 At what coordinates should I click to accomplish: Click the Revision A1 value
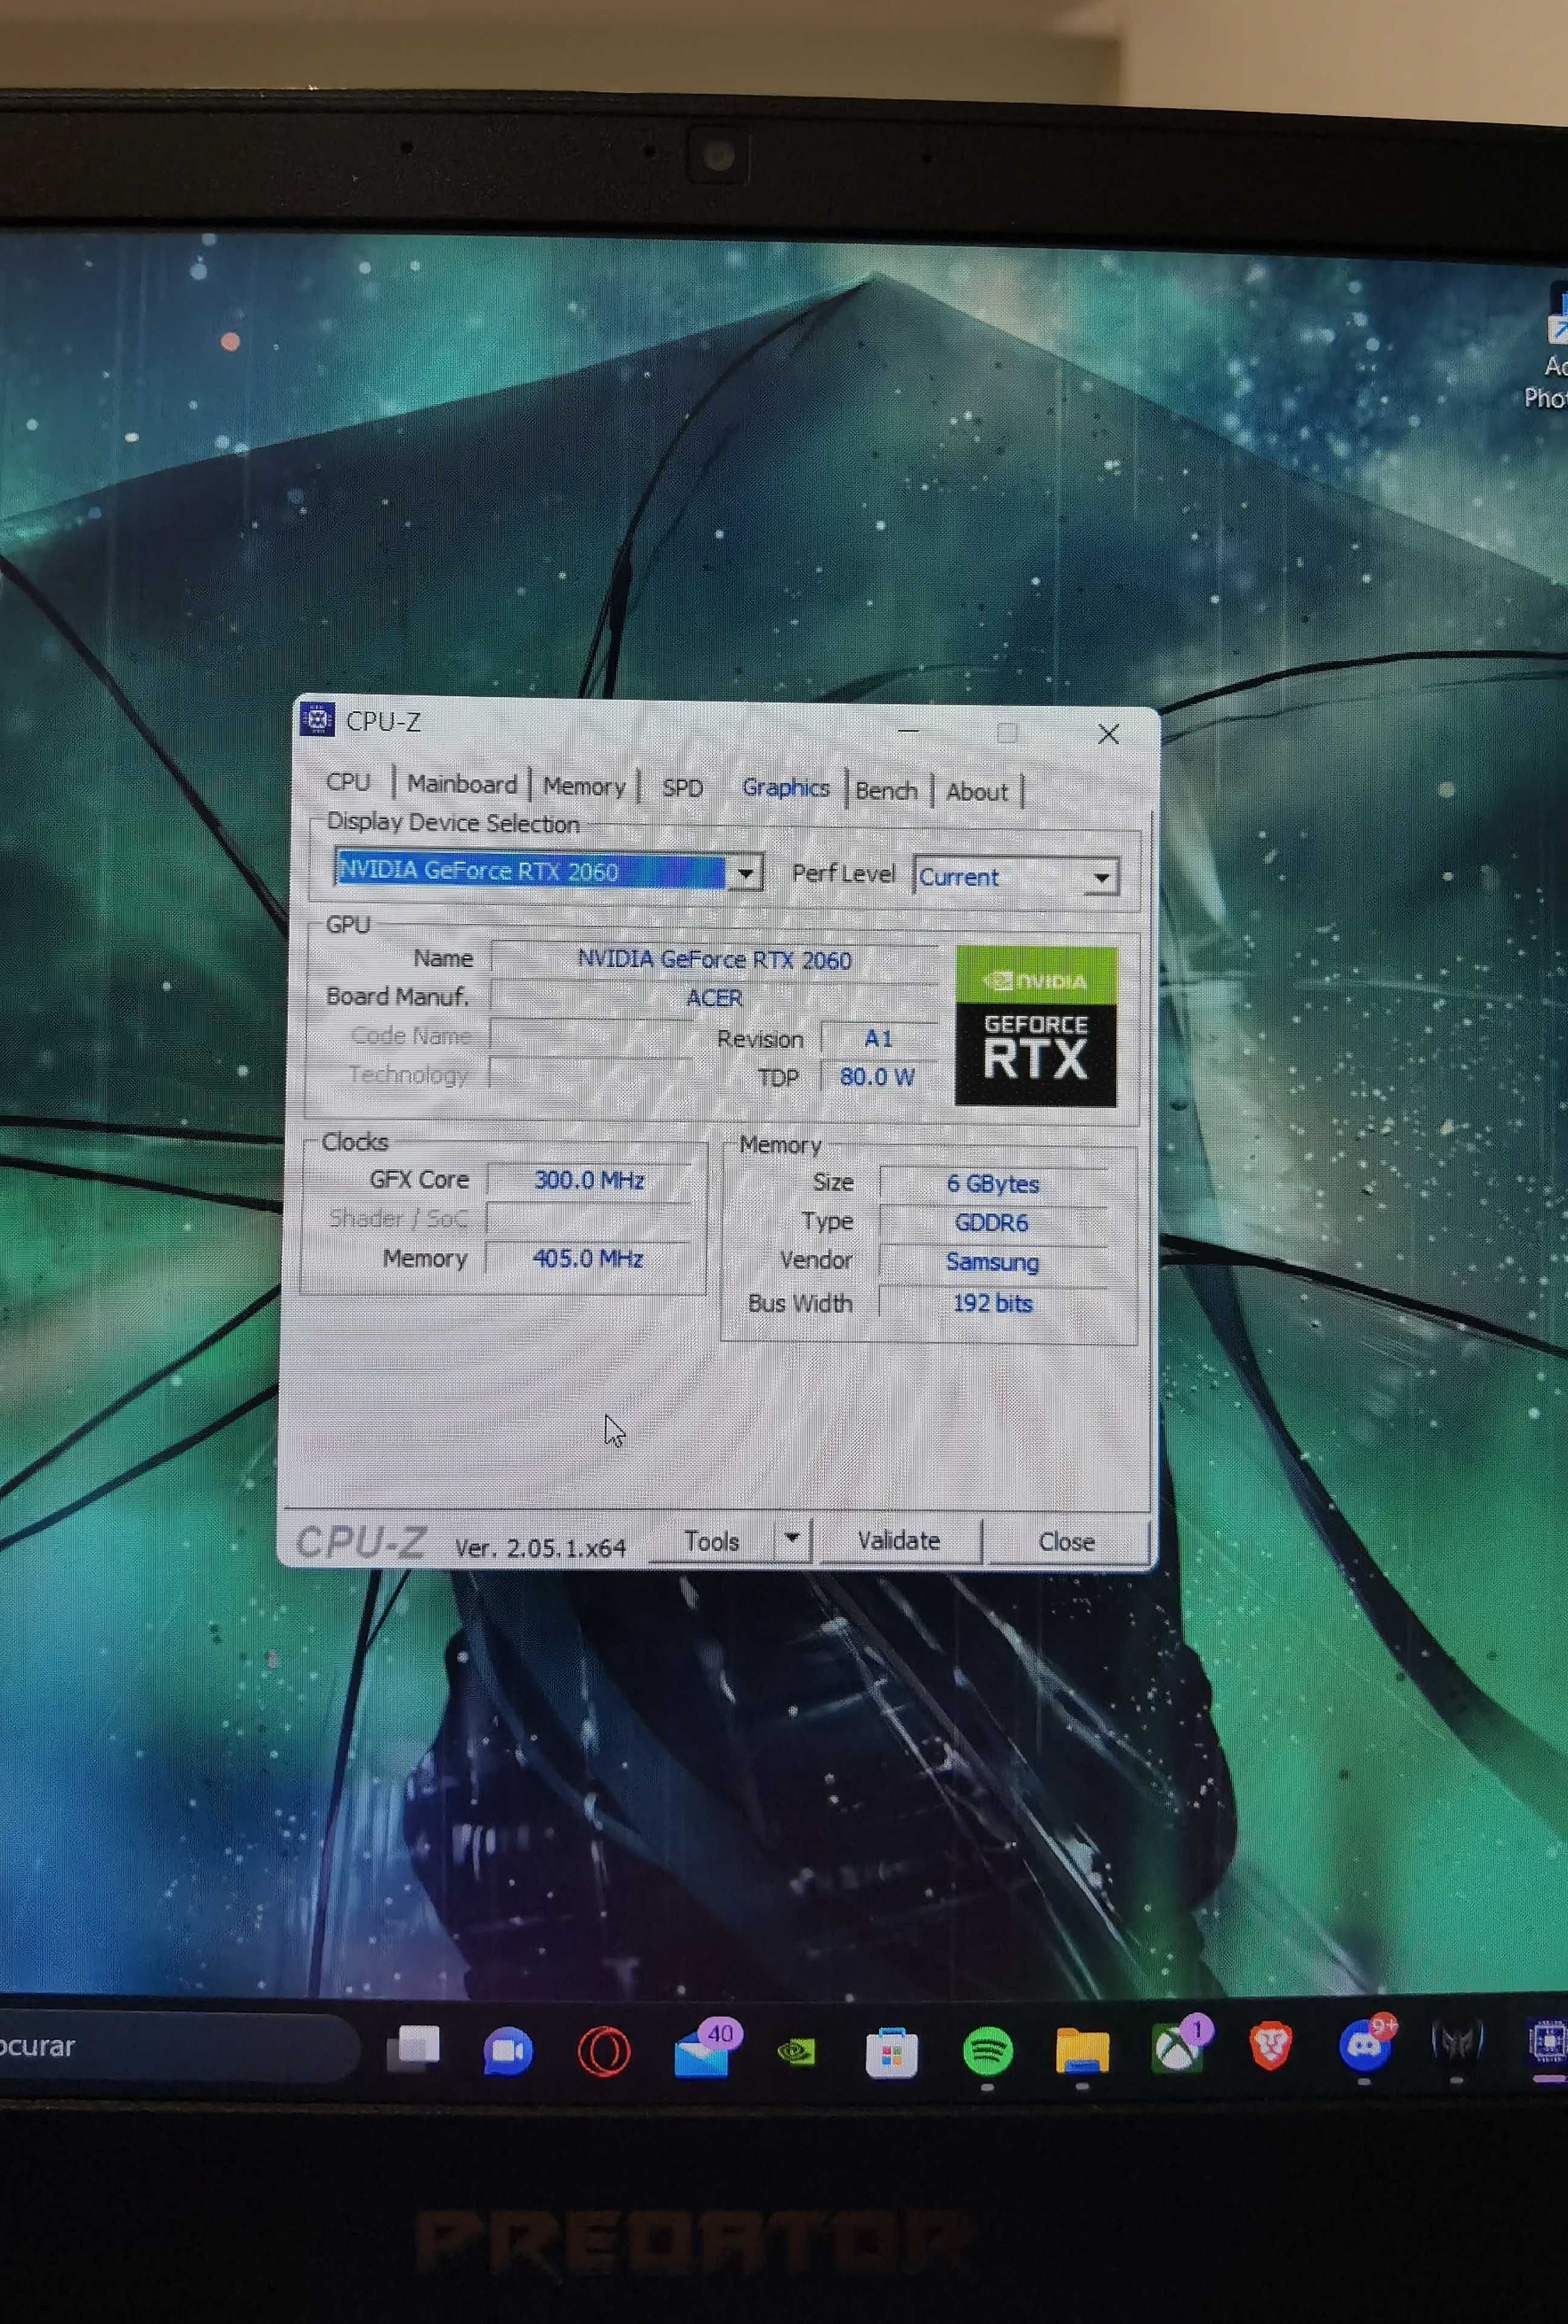[878, 1038]
